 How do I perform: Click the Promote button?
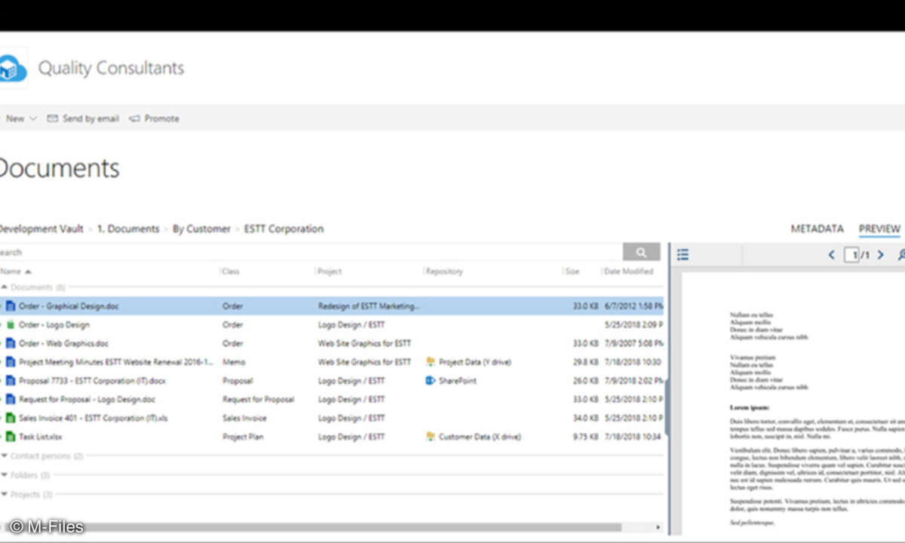[x=154, y=118]
